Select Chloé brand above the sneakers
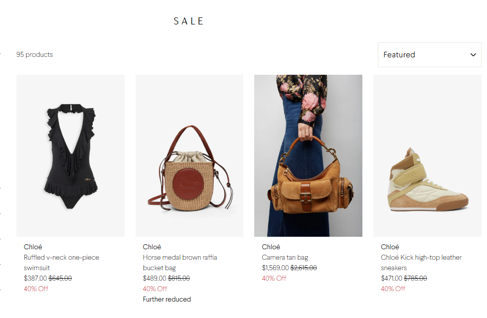This screenshot has width=487, height=318. tap(390, 247)
